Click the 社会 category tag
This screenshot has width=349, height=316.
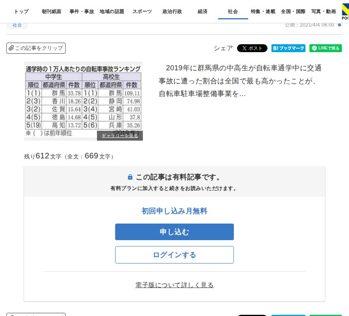point(17,25)
